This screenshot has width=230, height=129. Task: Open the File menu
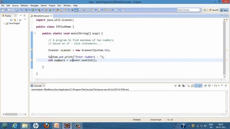pos(3,5)
